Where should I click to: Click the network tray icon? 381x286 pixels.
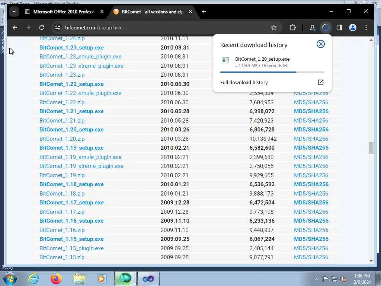tap(334, 279)
